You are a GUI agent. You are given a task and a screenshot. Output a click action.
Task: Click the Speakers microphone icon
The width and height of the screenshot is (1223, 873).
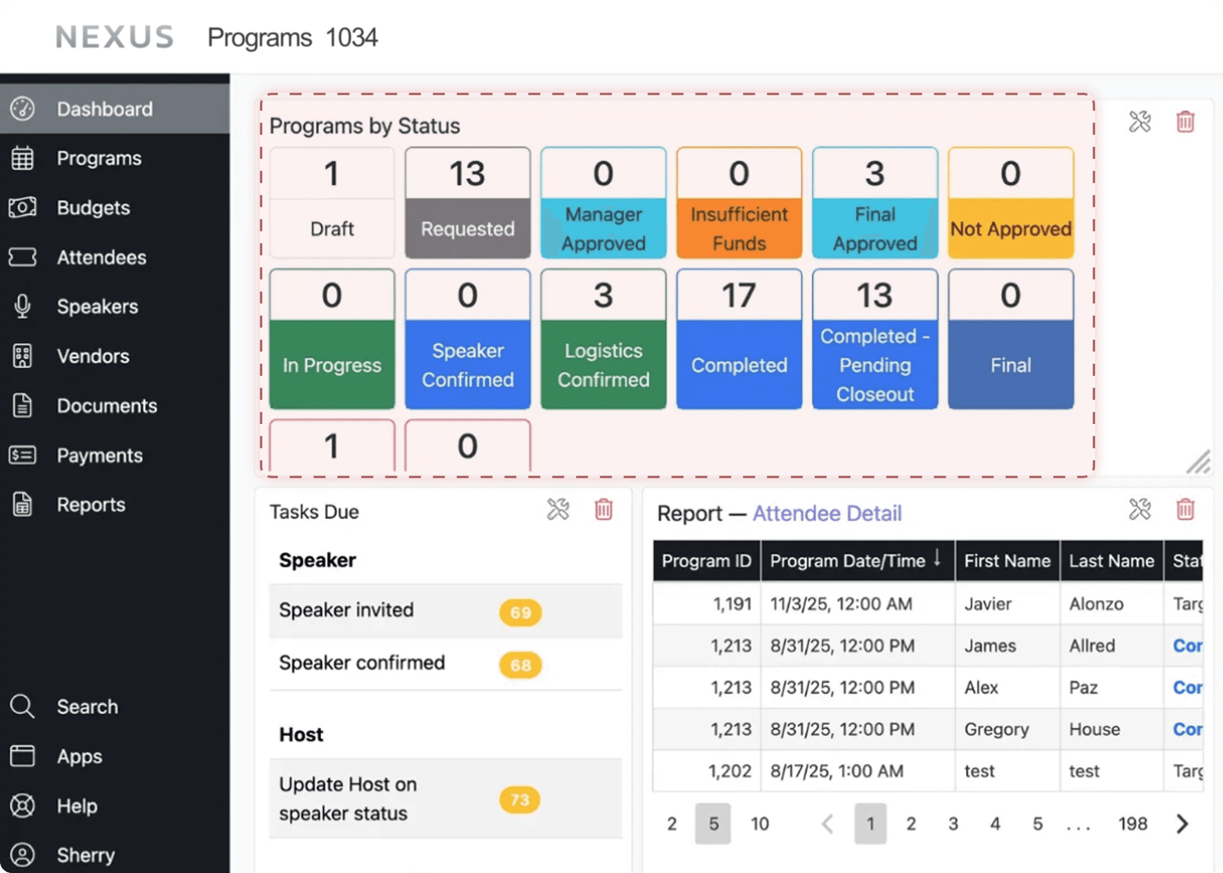coord(23,306)
